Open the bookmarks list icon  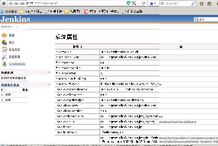point(209,4)
